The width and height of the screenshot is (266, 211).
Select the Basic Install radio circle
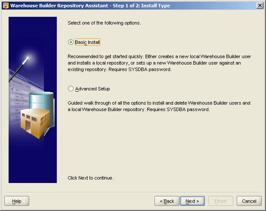click(71, 42)
